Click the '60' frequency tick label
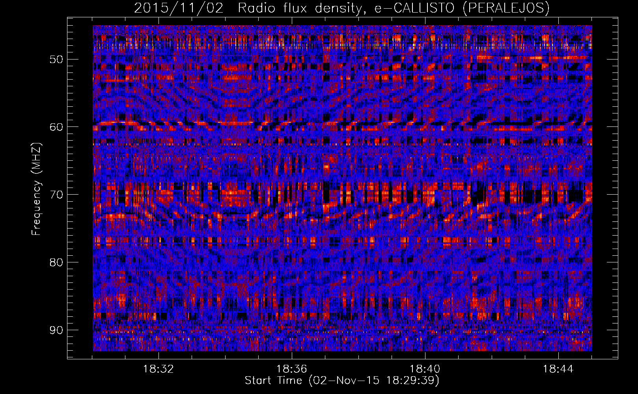 (56, 127)
